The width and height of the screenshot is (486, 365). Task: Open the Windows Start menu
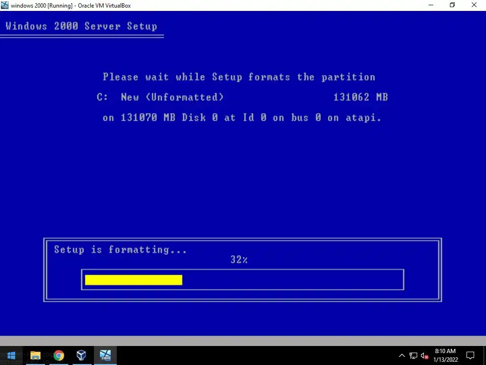pos(11,355)
